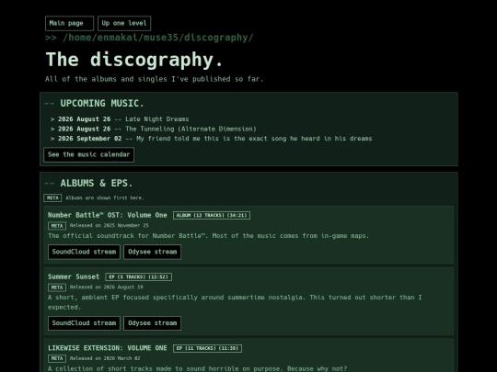See the music calendar
The image size is (497, 372).
[88, 154]
